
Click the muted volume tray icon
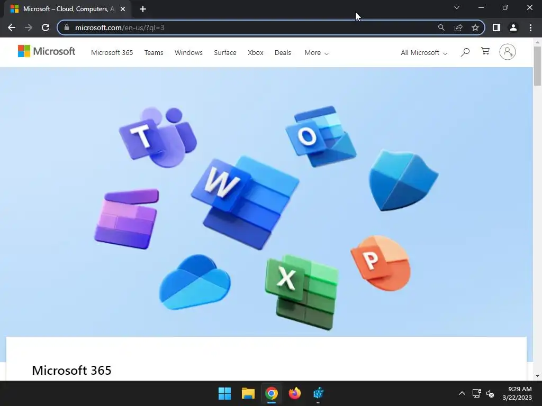[x=490, y=393]
